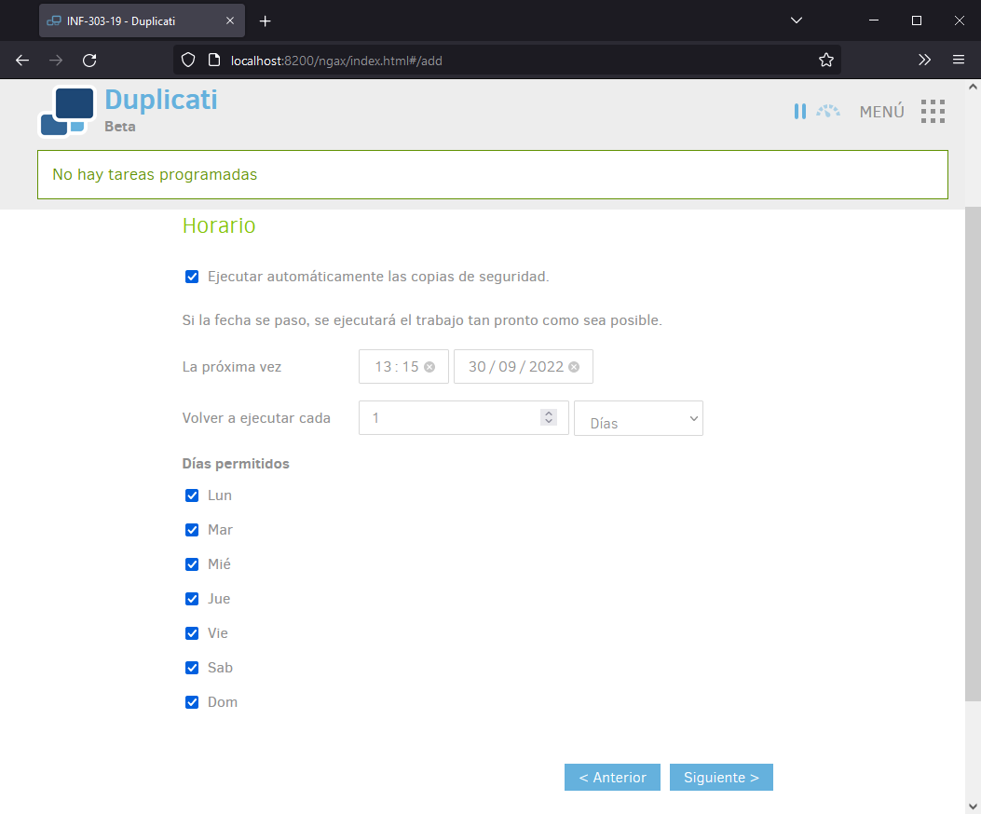
Task: Click the Siguiente button
Action: click(721, 778)
